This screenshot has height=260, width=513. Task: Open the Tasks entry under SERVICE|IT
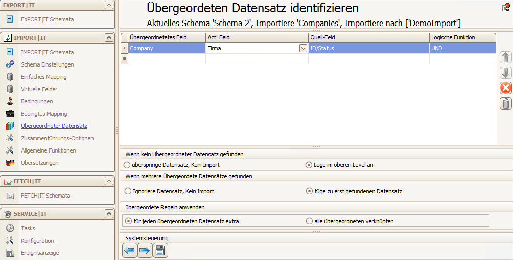[x=28, y=228]
